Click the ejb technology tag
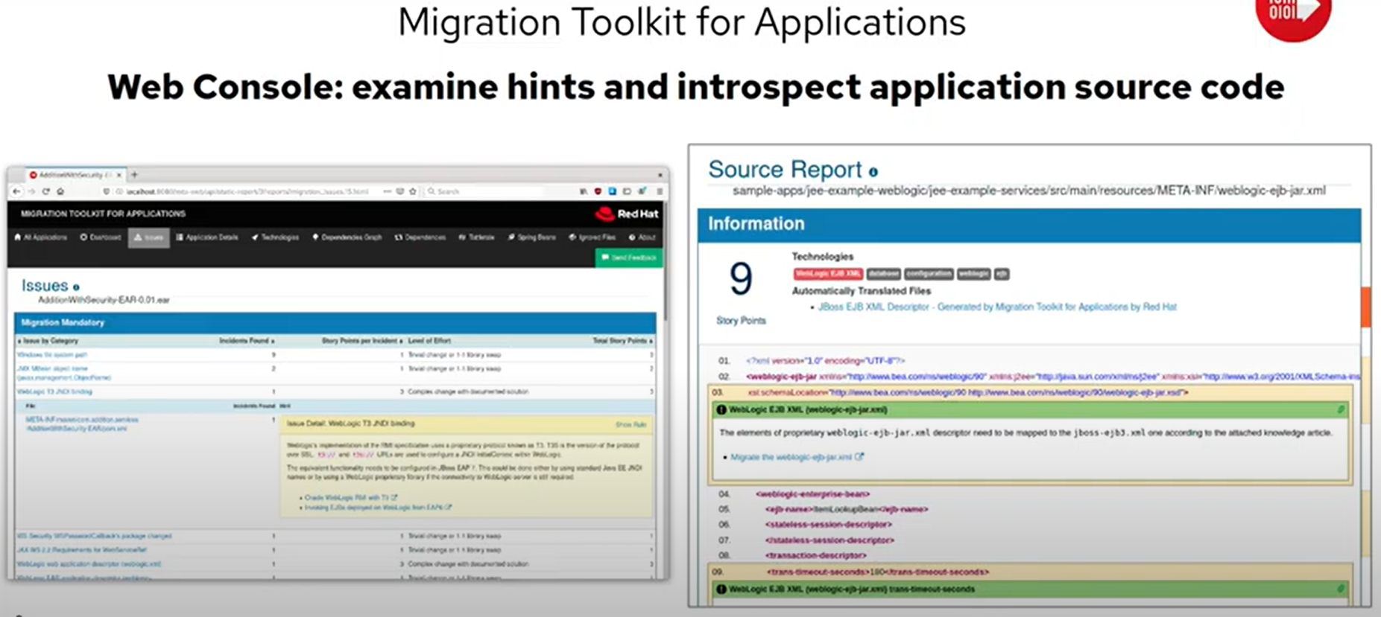 point(1002,274)
